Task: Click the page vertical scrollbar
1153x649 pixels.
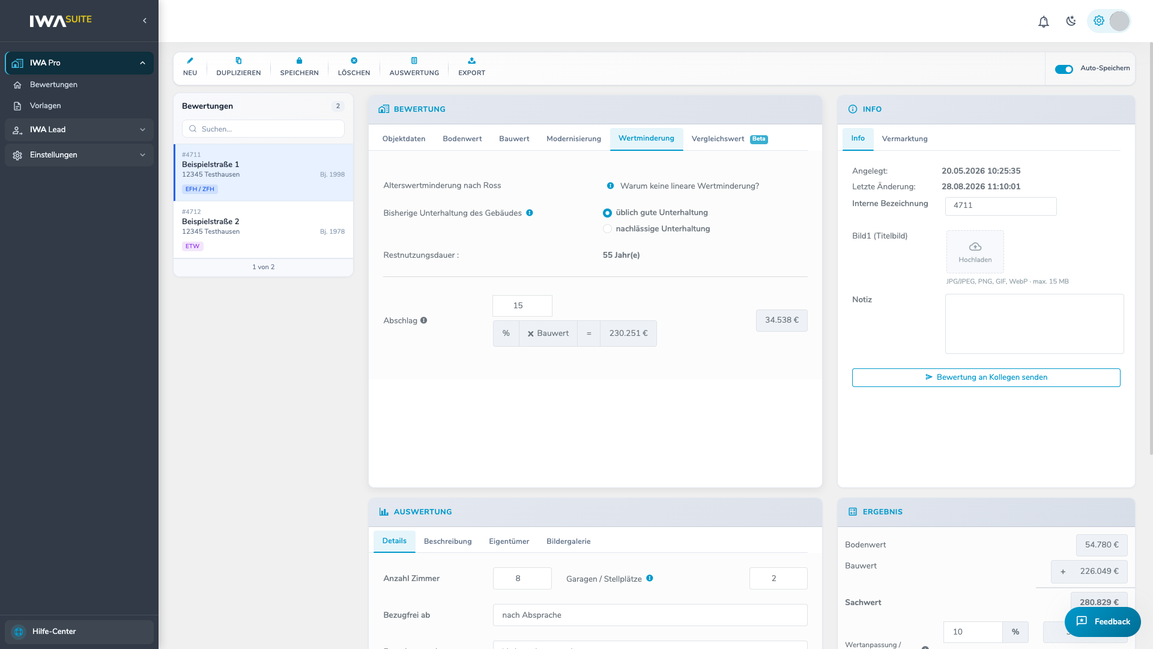Action: click(1151, 249)
